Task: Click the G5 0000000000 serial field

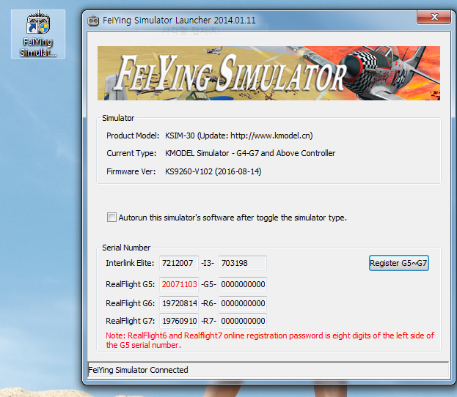Action: pos(243,284)
